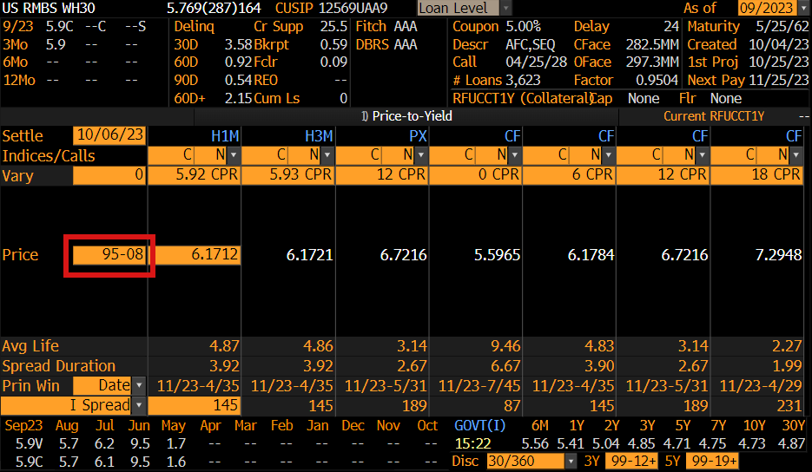812x472 pixels.
Task: Click the H1M scenario header
Action: [x=225, y=136]
